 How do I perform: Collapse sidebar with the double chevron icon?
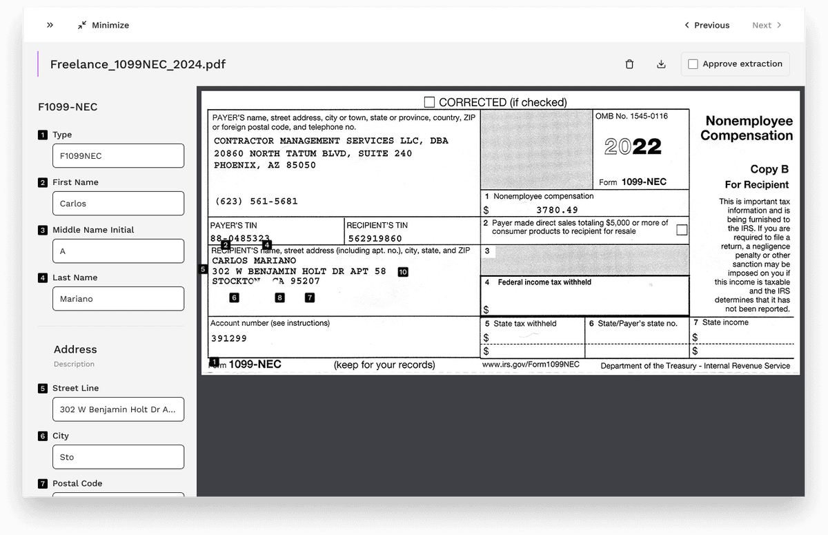(50, 25)
